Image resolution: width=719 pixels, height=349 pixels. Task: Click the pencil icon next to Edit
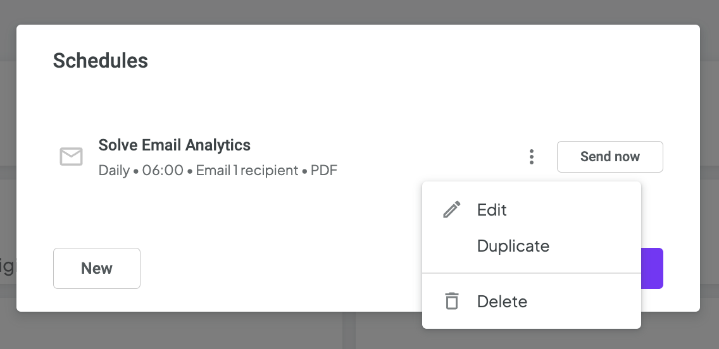(452, 210)
